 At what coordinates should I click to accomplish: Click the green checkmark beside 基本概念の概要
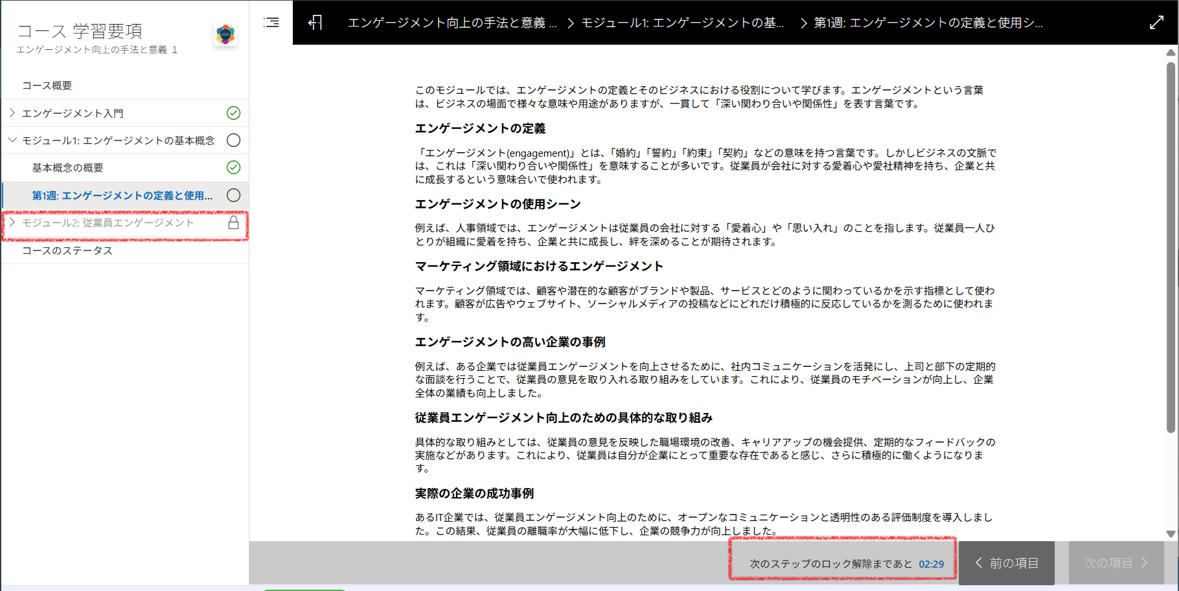pos(234,168)
